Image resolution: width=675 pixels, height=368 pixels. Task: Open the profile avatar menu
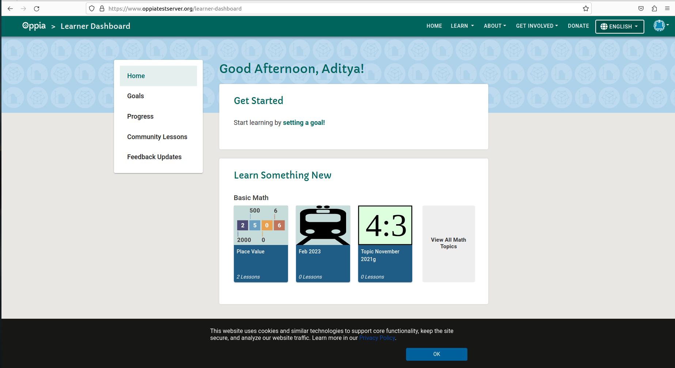coord(659,26)
